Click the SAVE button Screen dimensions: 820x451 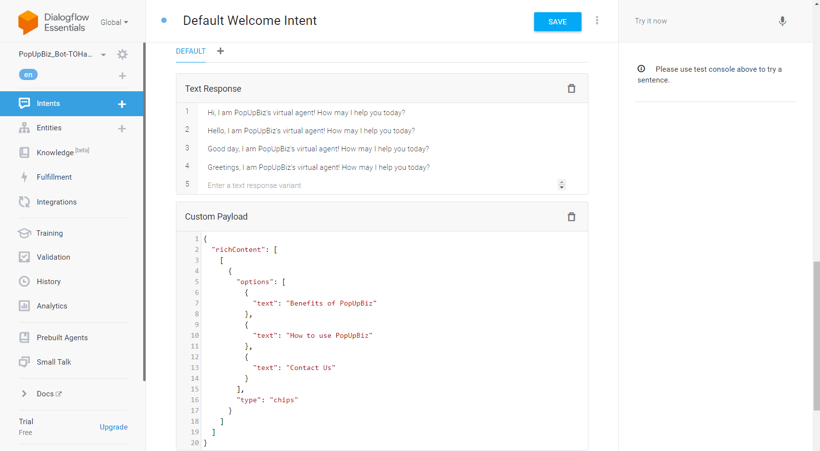tap(557, 22)
